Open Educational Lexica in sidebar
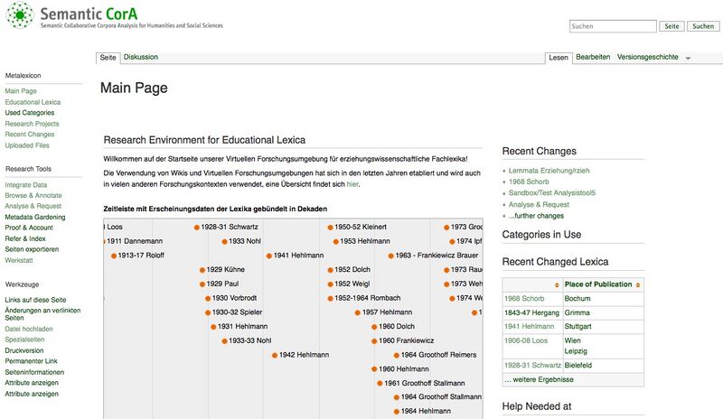This screenshot has width=723, height=419. point(33,102)
